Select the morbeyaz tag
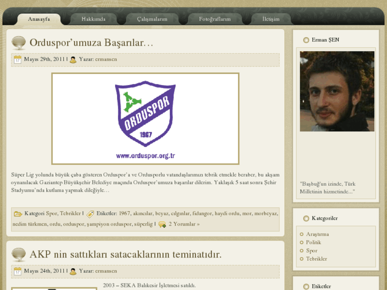This screenshot has height=290, width=387. coord(266,213)
